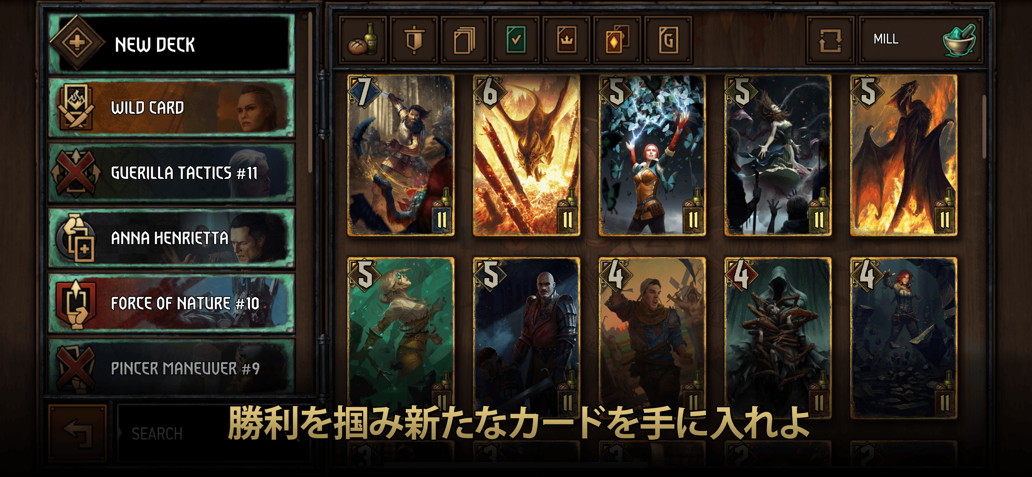Click the G card set filter icon
Screen dimensions: 1032x477
668,39
